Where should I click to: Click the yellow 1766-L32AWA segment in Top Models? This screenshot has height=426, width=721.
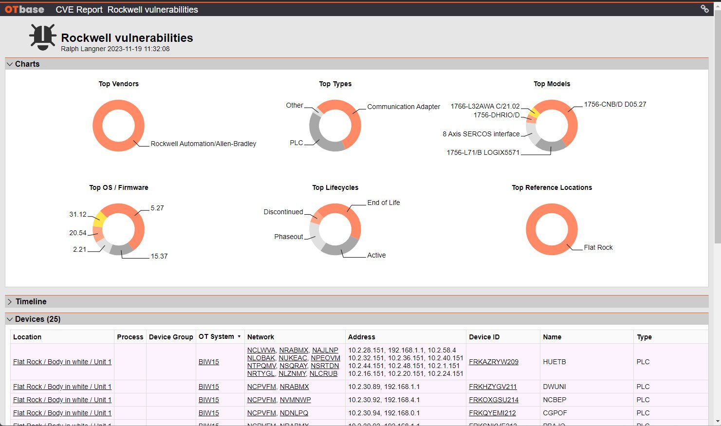tap(535, 111)
